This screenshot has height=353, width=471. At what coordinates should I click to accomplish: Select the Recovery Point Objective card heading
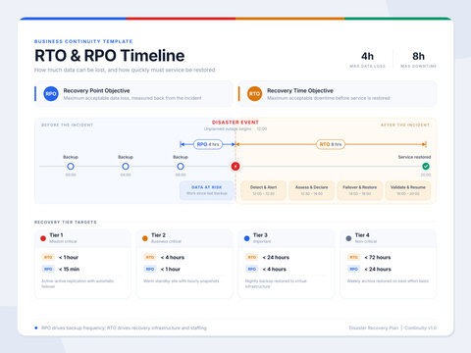tap(96, 90)
